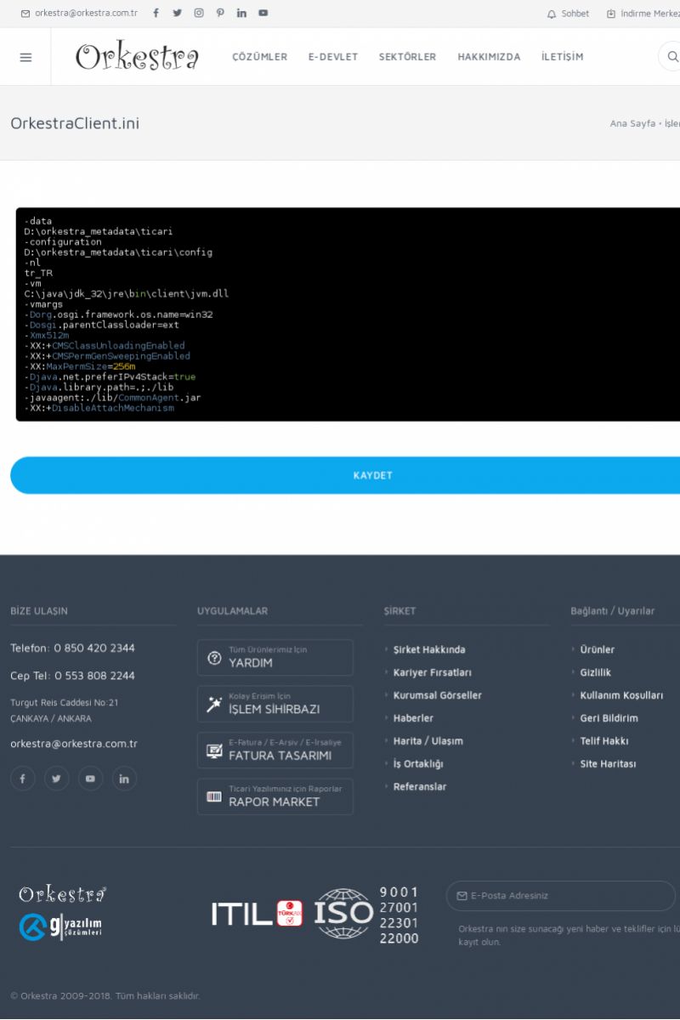
Task: Click the Facebook icon in top bar
Action: pos(156,13)
